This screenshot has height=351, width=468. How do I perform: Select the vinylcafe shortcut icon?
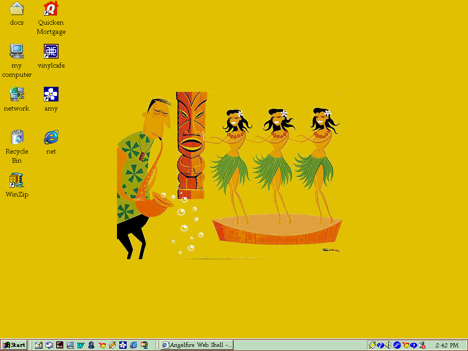pos(51,51)
